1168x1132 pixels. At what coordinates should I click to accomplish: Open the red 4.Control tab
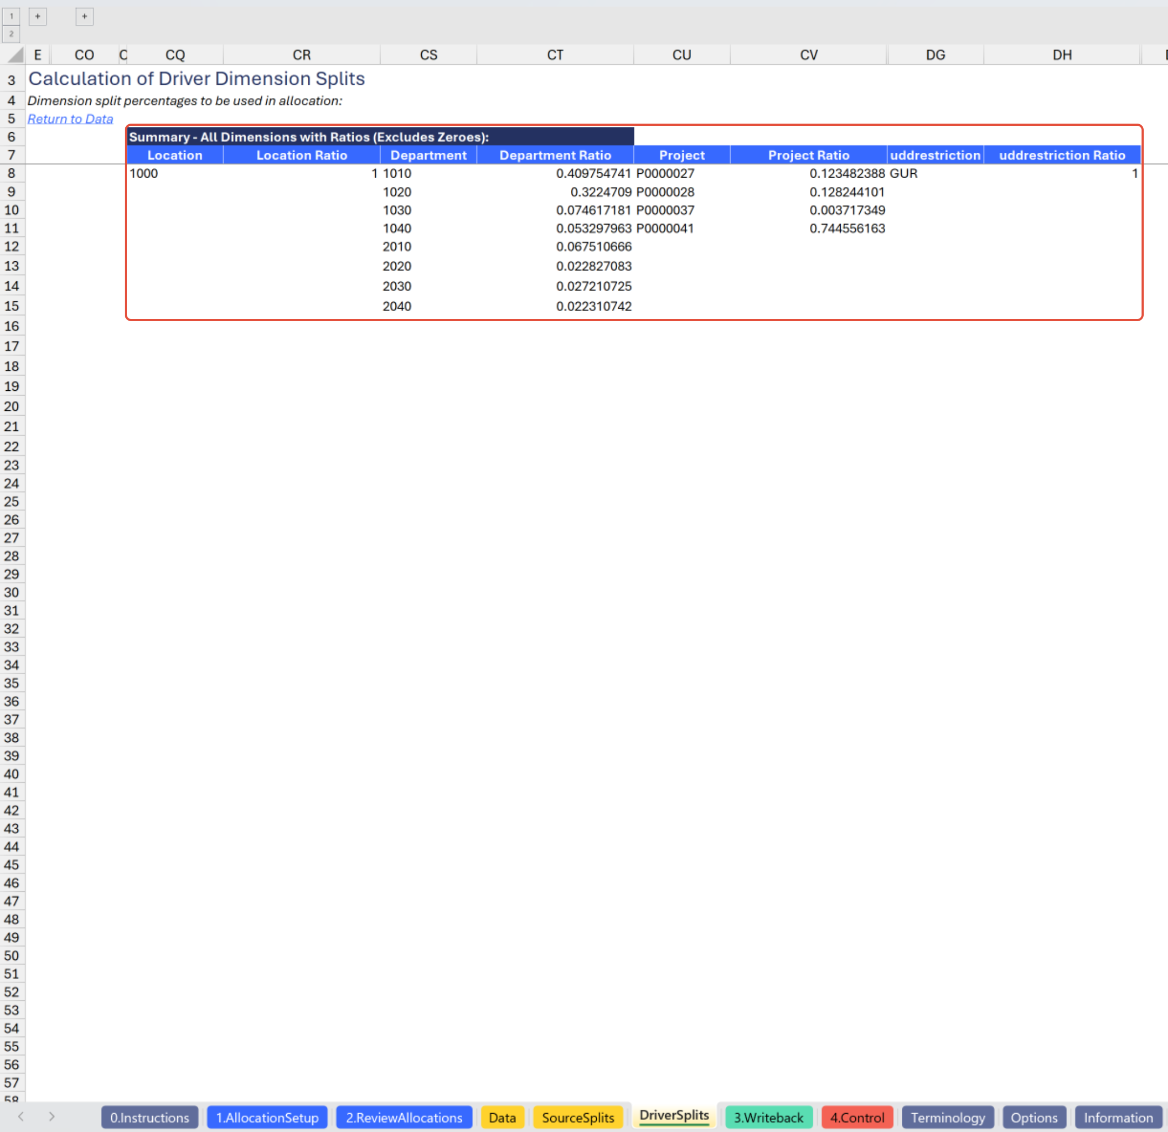(856, 1117)
